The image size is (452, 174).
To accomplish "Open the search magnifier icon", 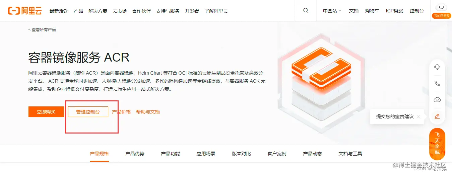I will (306, 11).
